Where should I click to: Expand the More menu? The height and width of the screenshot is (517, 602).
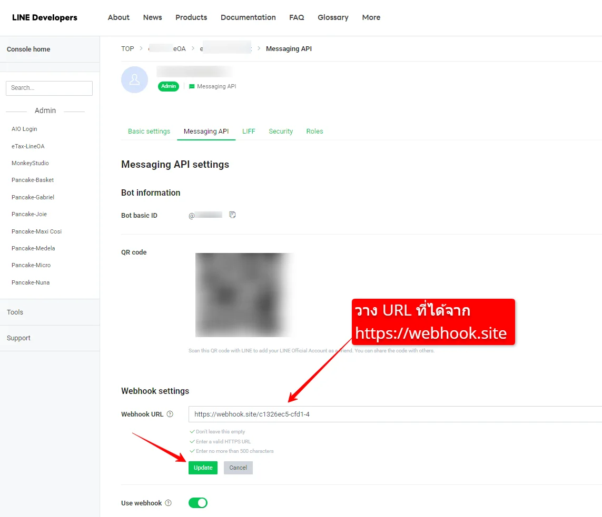[371, 17]
